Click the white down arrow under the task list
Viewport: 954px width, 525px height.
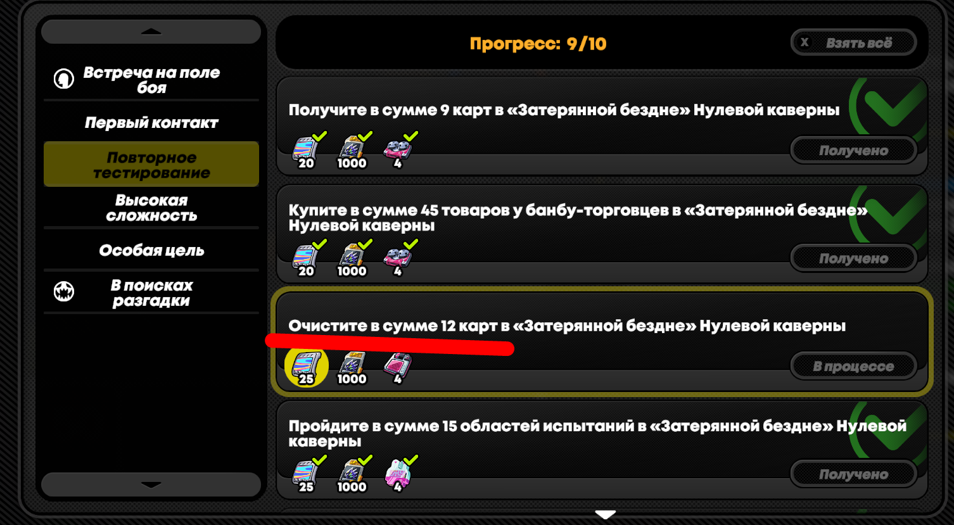tap(606, 515)
